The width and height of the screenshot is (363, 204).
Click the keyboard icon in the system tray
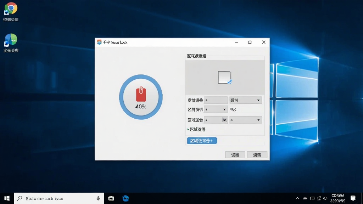tap(312, 198)
